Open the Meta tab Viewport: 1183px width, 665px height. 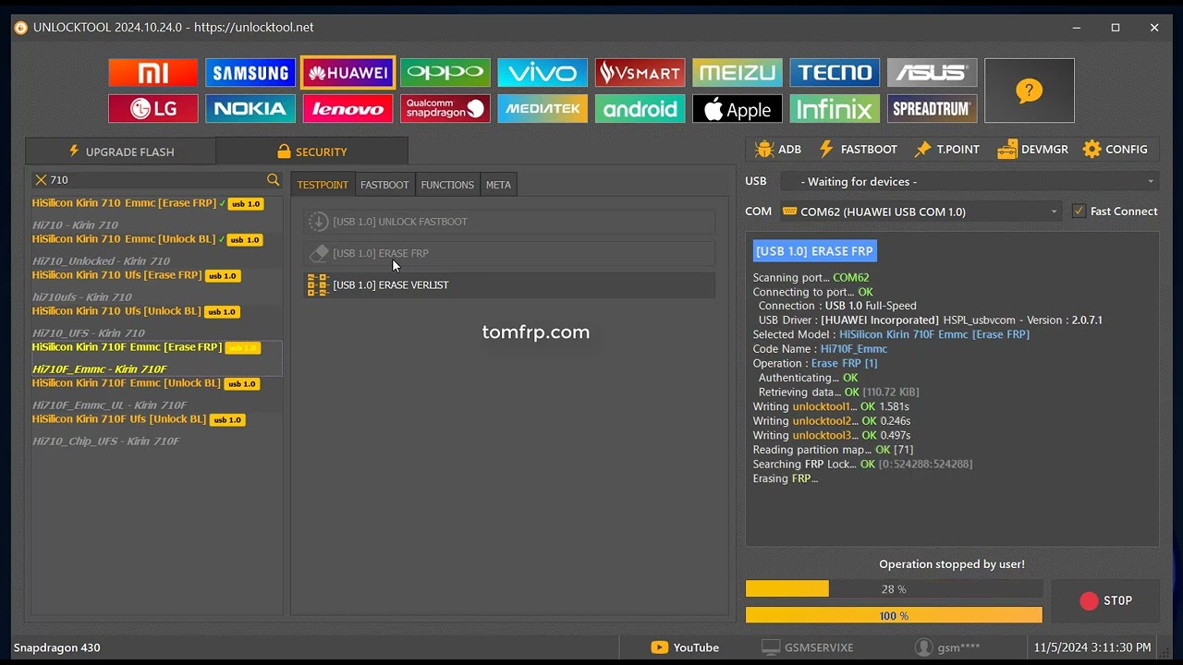point(498,185)
